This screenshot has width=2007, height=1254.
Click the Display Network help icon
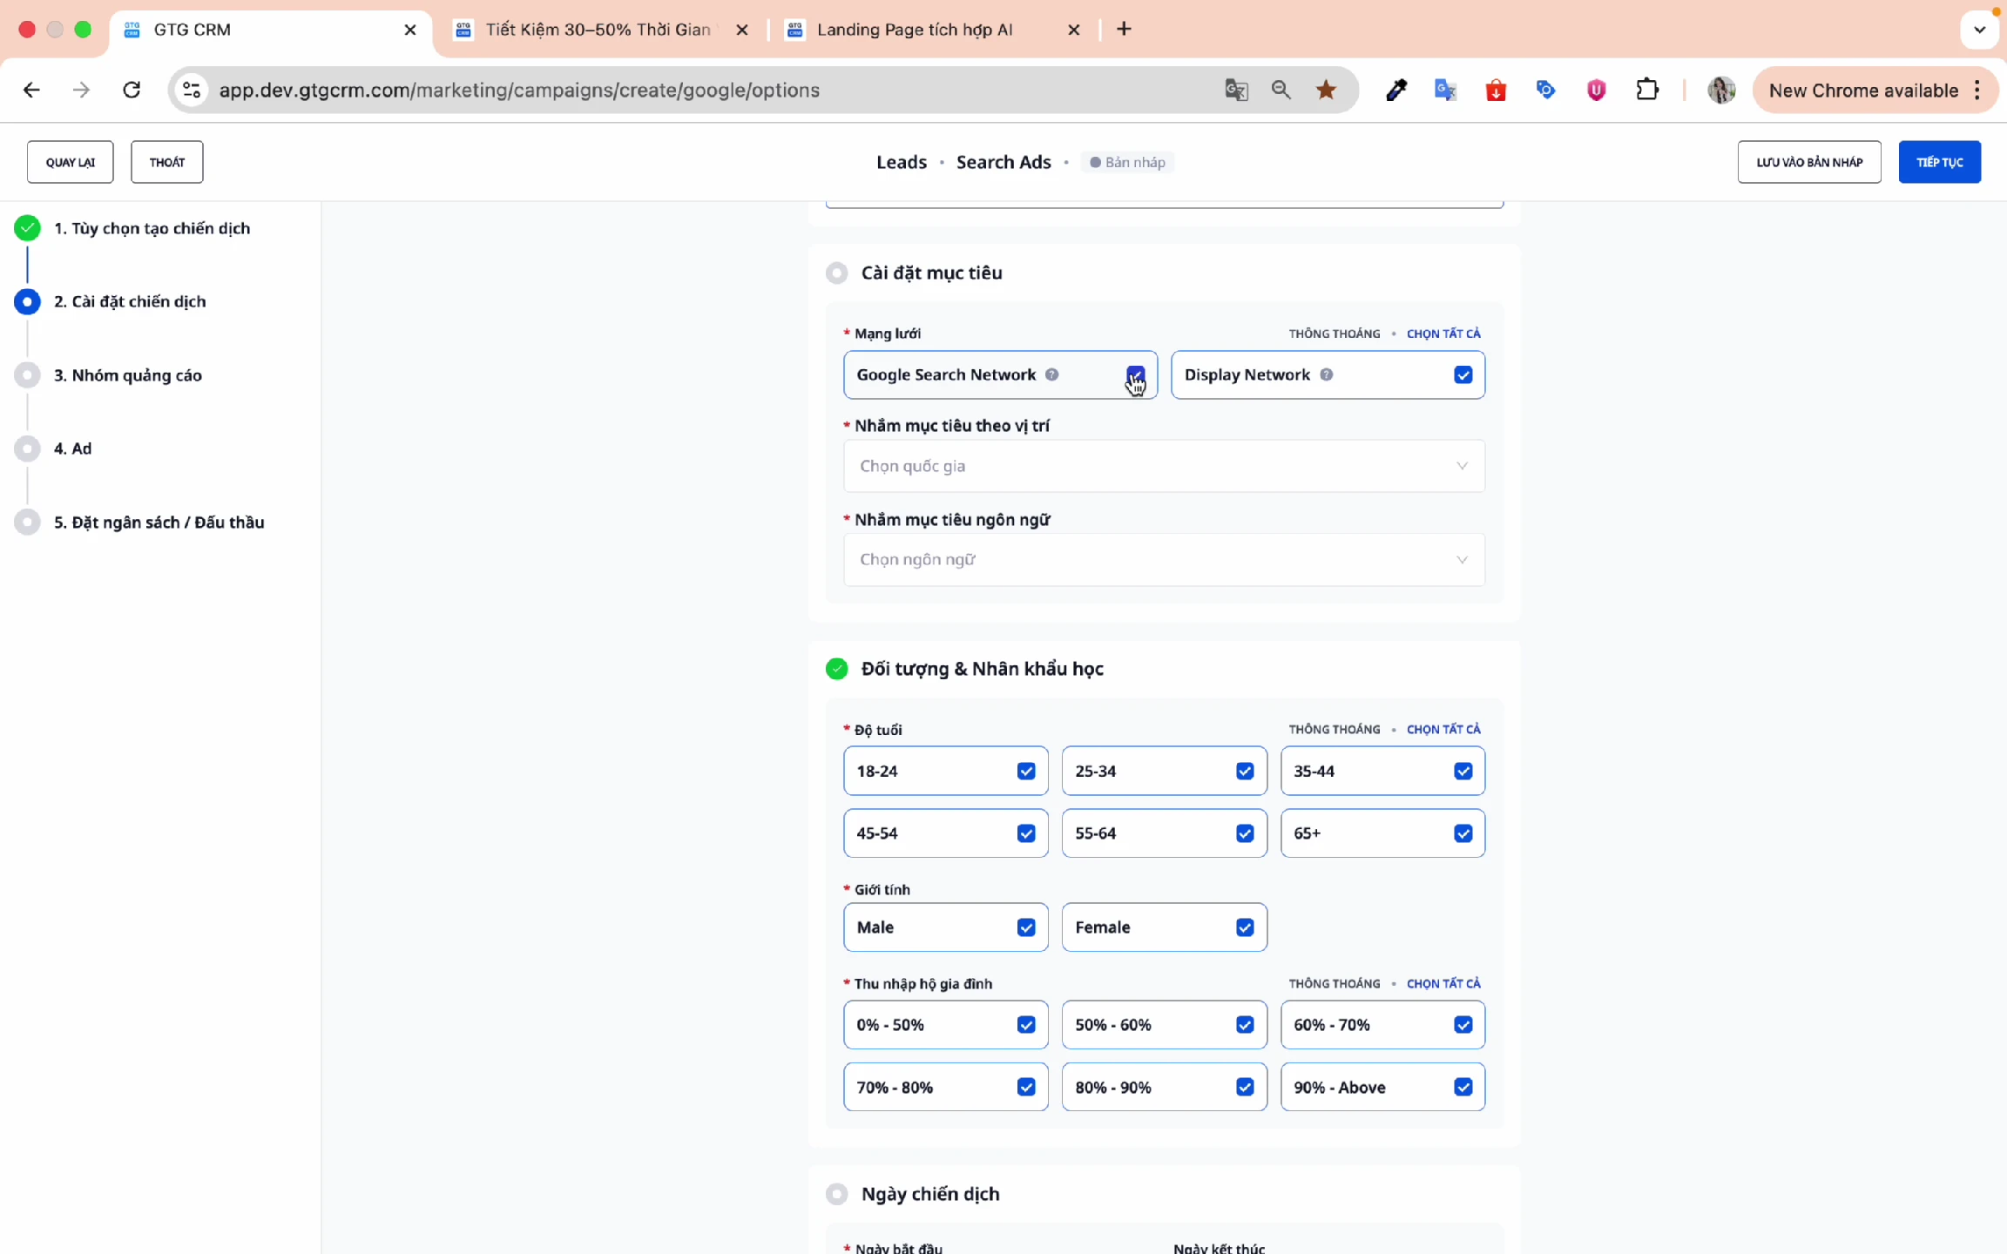(x=1326, y=374)
